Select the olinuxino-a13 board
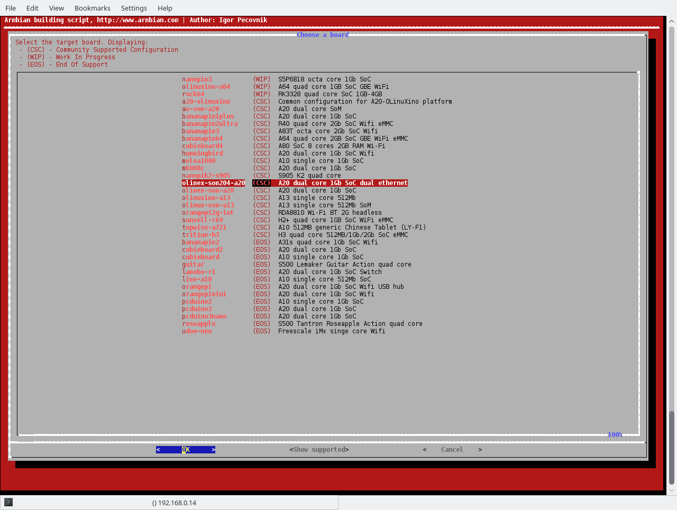677x510 pixels. [x=269, y=198]
